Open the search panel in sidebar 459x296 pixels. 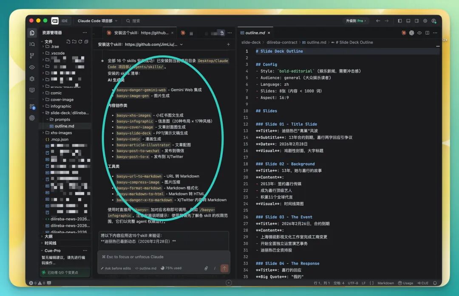click(32, 44)
